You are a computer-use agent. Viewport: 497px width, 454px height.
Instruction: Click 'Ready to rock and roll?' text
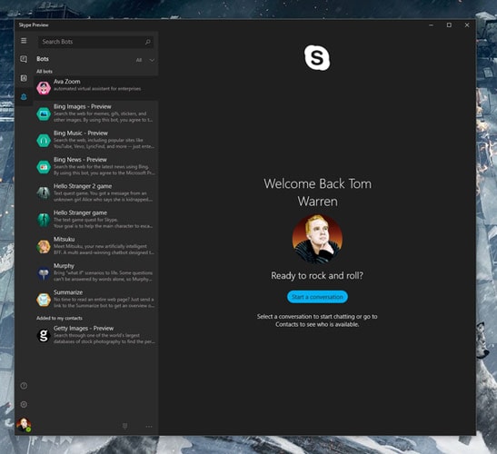317,276
